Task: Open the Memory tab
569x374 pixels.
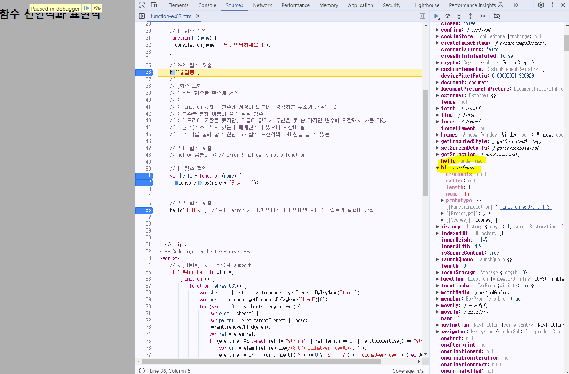Action: click(329, 5)
